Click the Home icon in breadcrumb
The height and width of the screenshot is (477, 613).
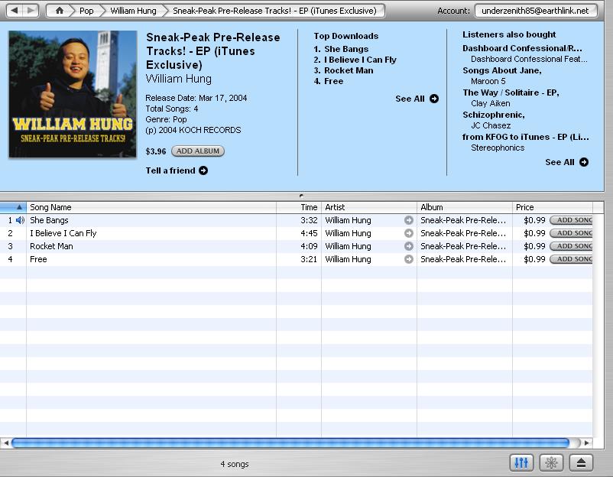tap(60, 11)
